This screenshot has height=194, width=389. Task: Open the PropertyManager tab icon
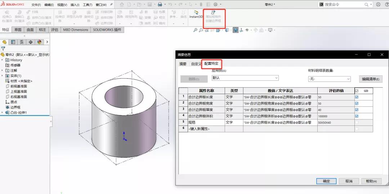point(13,42)
